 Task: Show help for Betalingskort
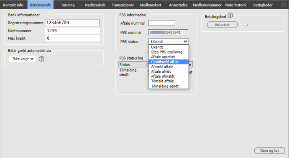(x=230, y=15)
